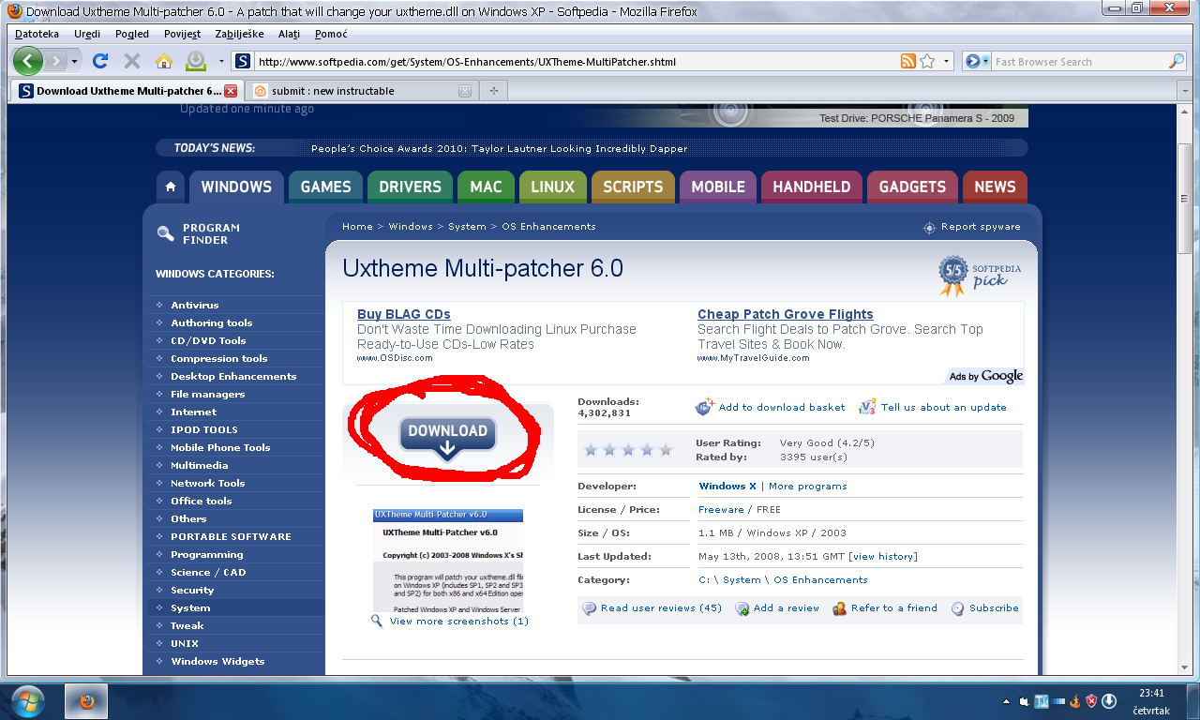The width and height of the screenshot is (1200, 720).
Task: Open the Windows Start orb
Action: (x=28, y=700)
